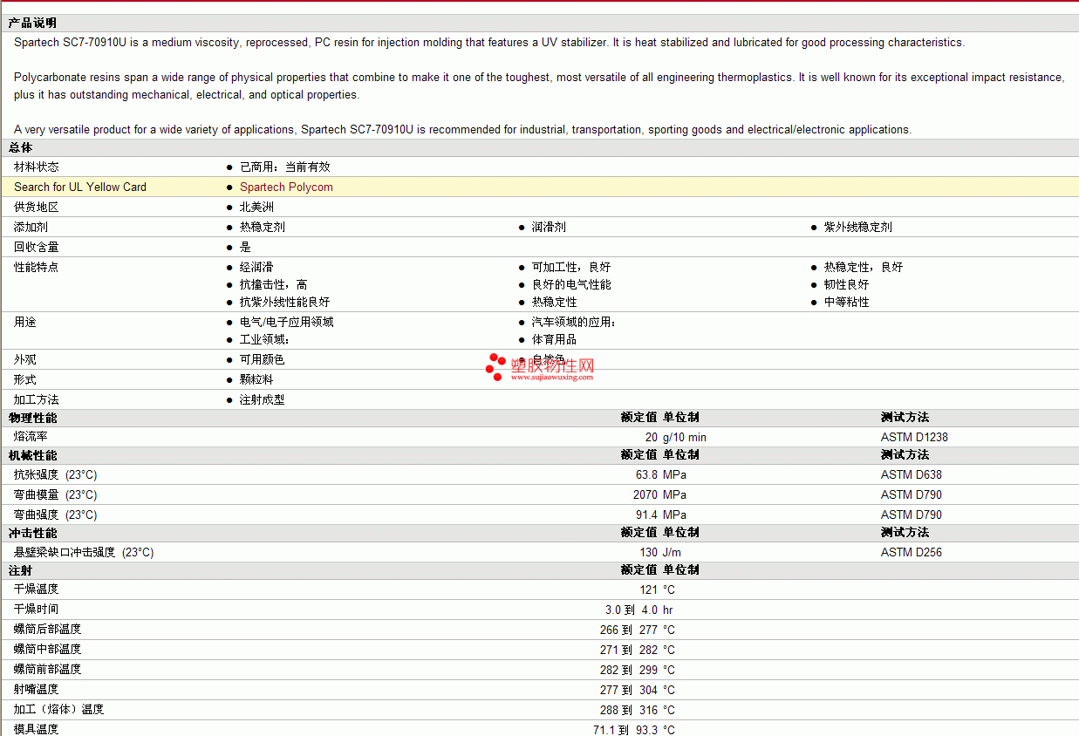Select the 电气/电子应用领域 entry
This screenshot has height=736, width=1079.
tap(287, 322)
